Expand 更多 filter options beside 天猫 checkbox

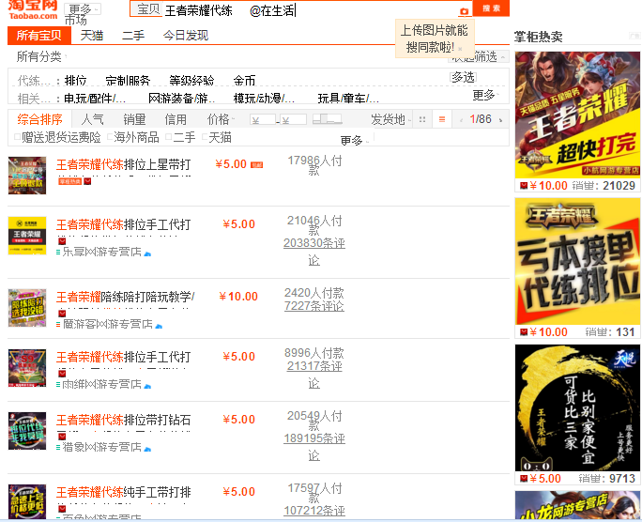pyautogui.click(x=355, y=141)
